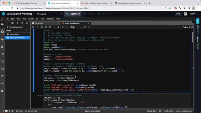
Task: Paste cell from clipboard
Action: coord(50,27)
